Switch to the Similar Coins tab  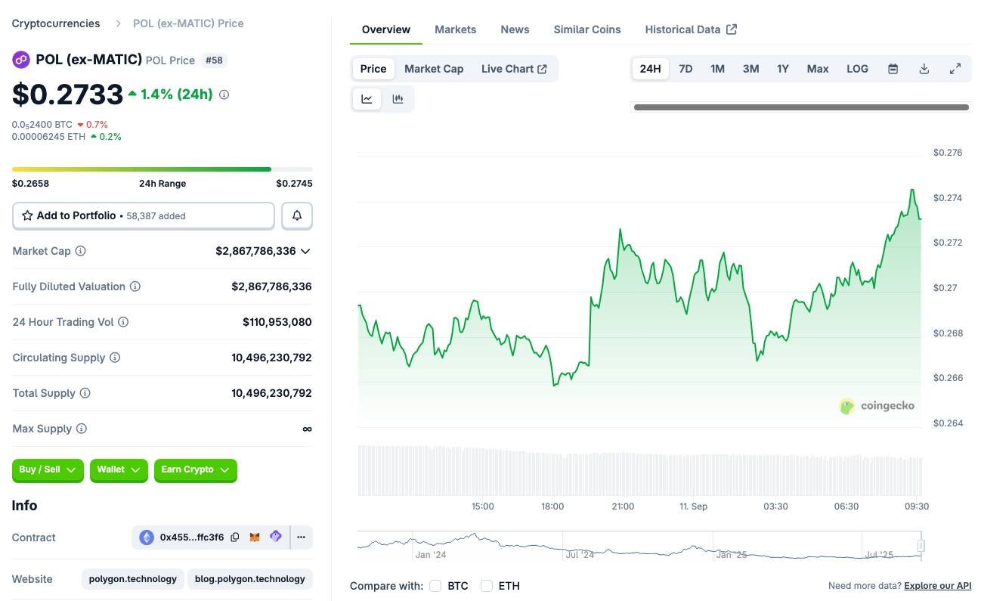(587, 29)
